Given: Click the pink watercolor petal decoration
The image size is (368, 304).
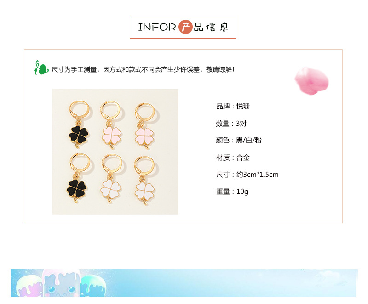Looking at the screenshot, I should pos(312,81).
